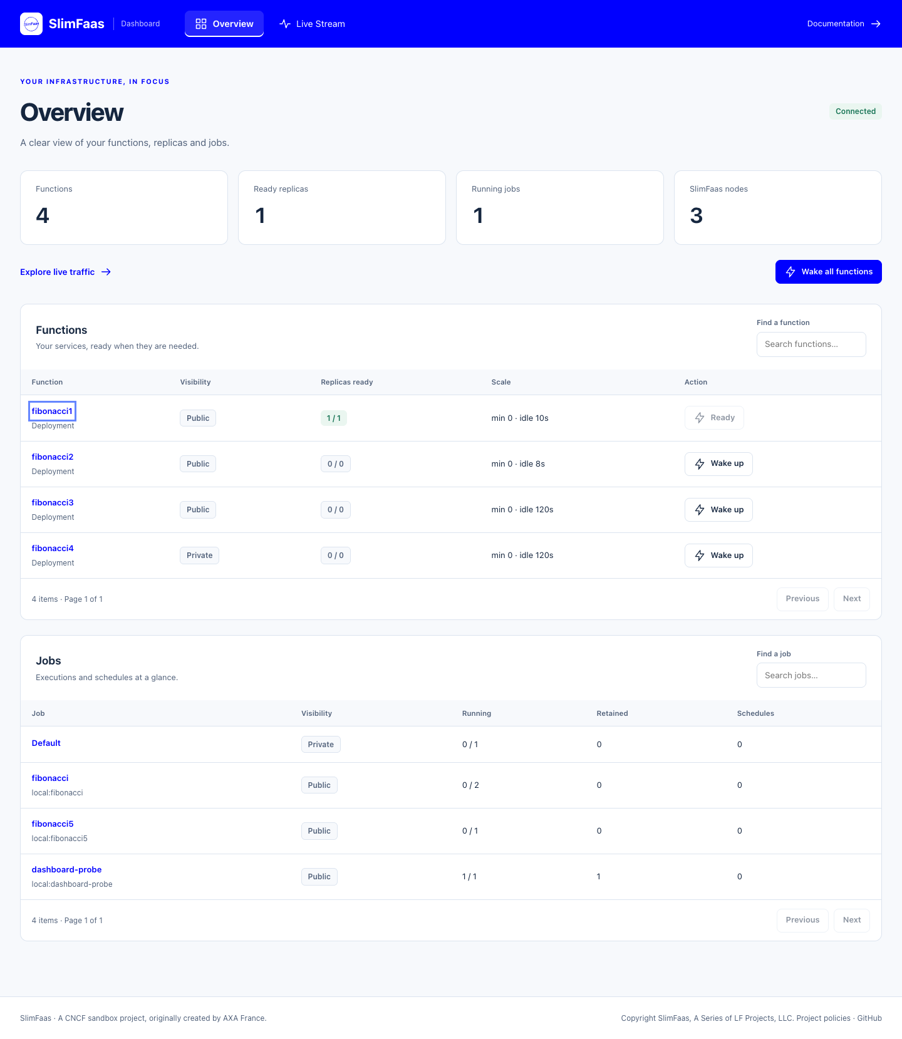Screen dimensions: 902x1039
Task: Click the lightning icon in fibonacci3's Wake up
Action: (x=700, y=510)
